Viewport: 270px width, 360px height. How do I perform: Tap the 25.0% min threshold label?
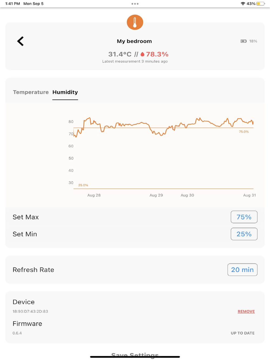[x=83, y=185]
